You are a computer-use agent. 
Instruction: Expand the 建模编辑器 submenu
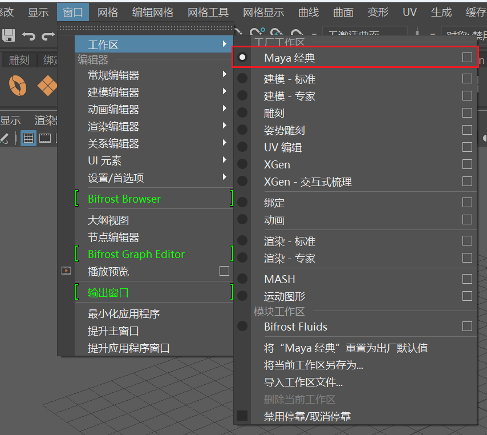tap(154, 92)
